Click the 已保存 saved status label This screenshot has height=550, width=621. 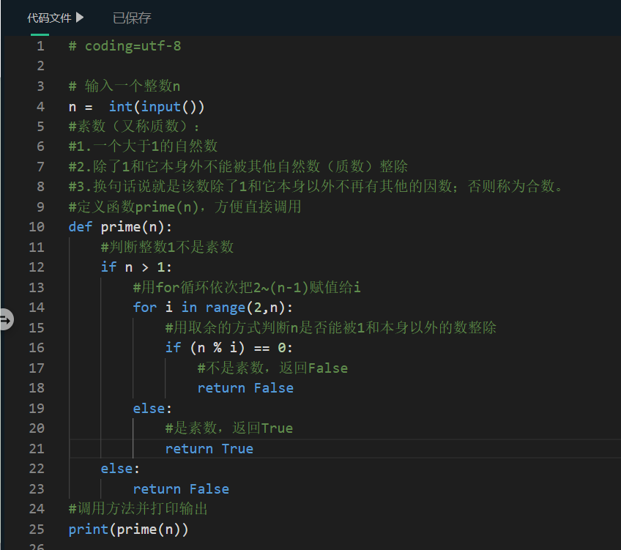tap(132, 17)
